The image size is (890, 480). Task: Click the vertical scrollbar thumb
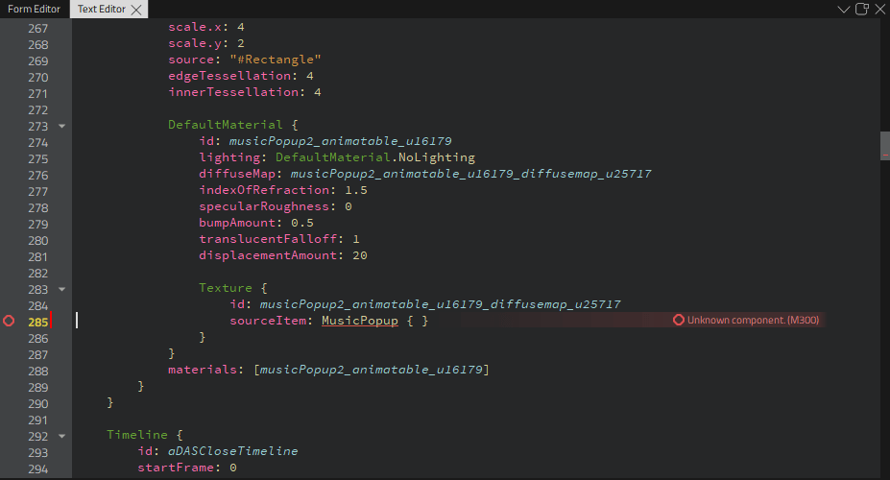(884, 144)
